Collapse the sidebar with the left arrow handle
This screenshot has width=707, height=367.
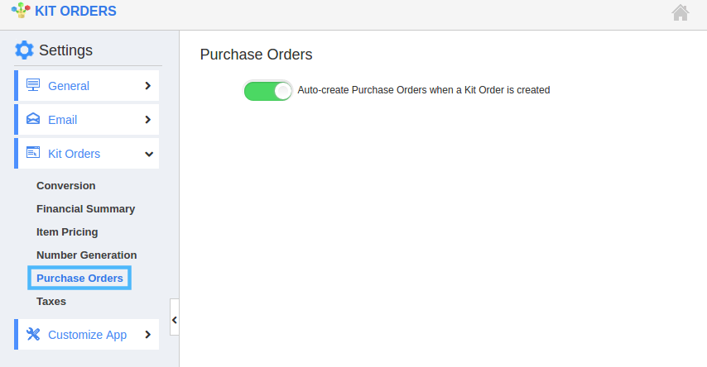[175, 320]
